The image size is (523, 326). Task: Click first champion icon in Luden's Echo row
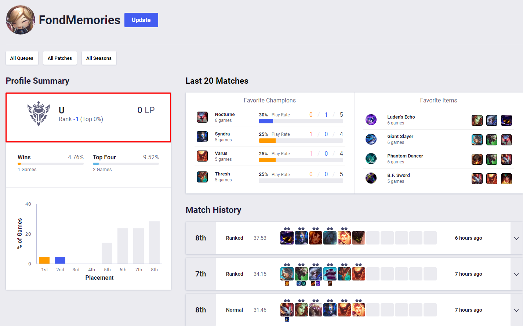[477, 120]
